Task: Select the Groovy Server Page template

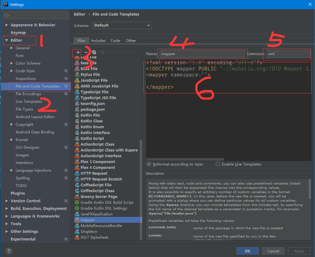Action: pyautogui.click(x=98, y=196)
